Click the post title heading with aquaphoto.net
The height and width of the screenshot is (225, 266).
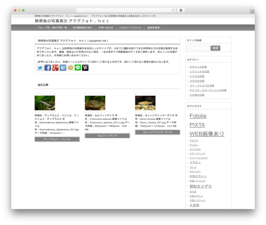click(x=73, y=41)
